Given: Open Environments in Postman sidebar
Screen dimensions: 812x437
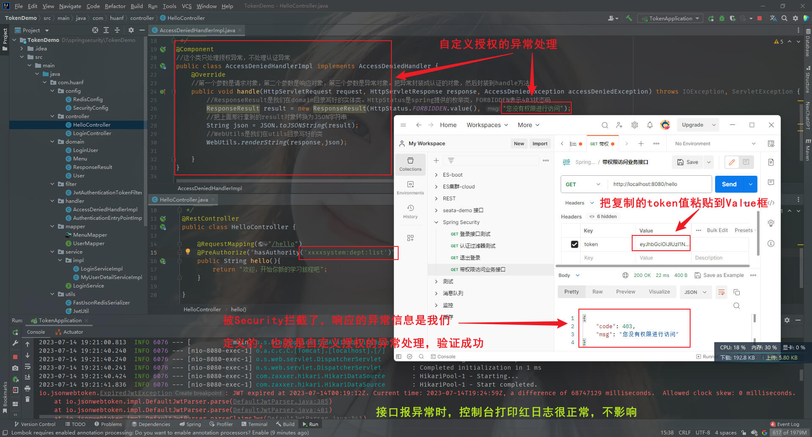Looking at the screenshot, I should pyautogui.click(x=410, y=188).
